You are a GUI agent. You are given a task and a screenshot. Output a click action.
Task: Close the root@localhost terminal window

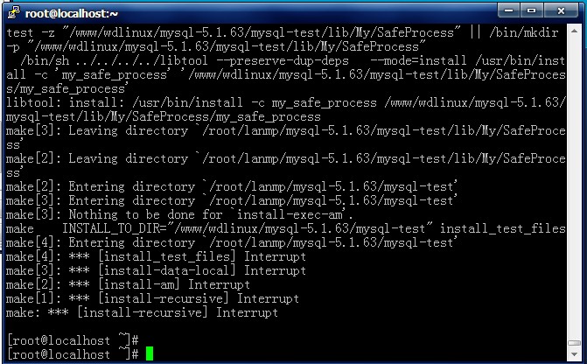[x=561, y=10]
